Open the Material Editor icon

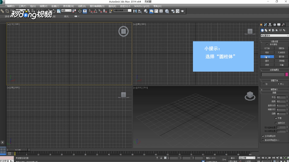tap(167, 11)
